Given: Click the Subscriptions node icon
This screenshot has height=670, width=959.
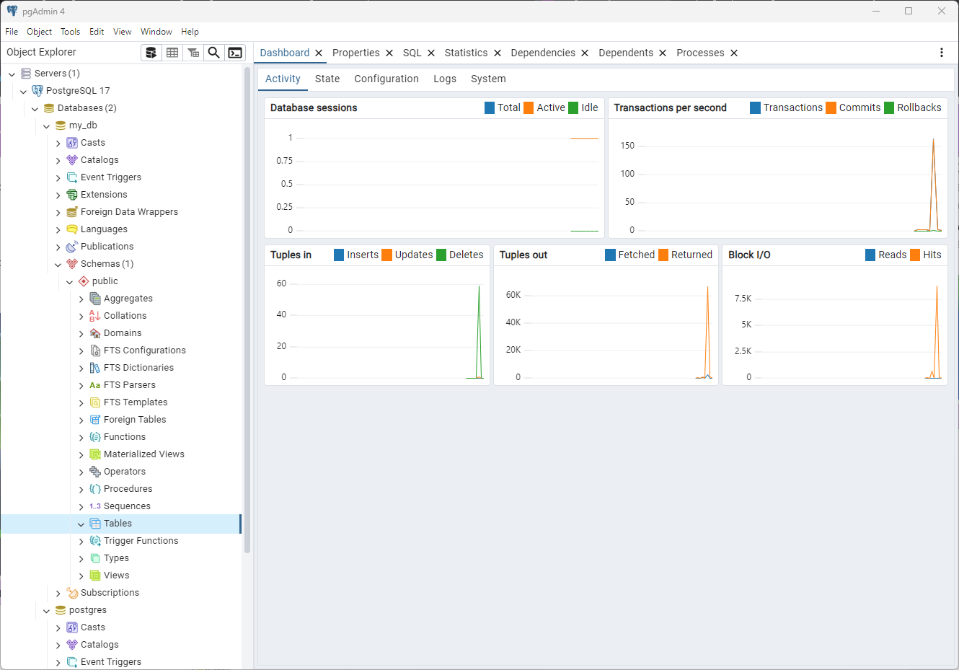Looking at the screenshot, I should pyautogui.click(x=72, y=593).
